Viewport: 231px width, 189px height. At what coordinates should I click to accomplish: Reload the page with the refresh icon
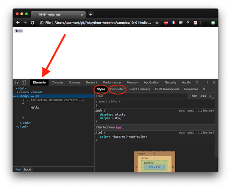(x=33, y=23)
